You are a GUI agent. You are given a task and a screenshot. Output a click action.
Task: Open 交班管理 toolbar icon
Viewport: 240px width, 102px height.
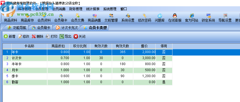[x=111, y=18]
